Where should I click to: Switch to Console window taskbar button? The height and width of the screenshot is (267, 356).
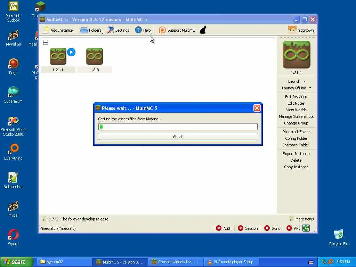pyautogui.click(x=176, y=262)
